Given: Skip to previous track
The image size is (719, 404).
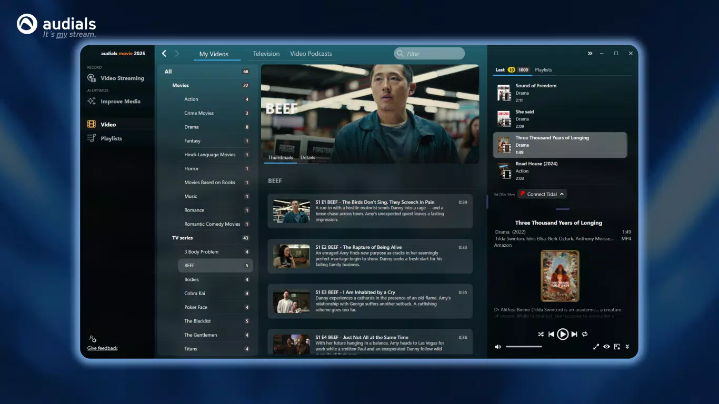Looking at the screenshot, I should (x=552, y=334).
